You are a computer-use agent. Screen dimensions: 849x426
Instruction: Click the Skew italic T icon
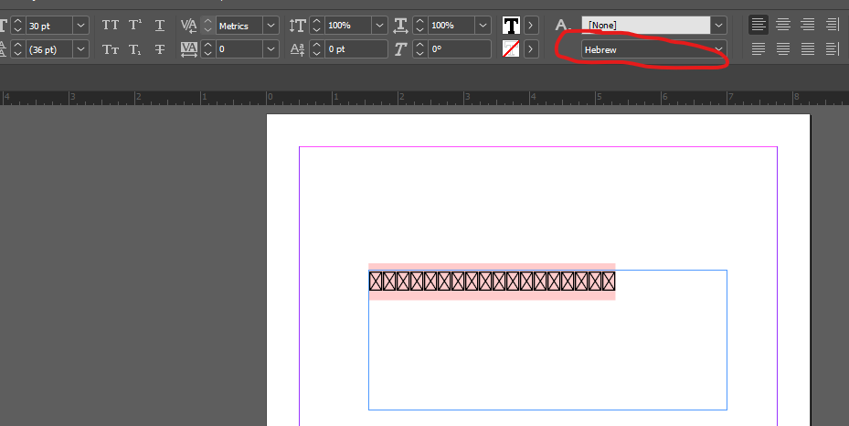click(400, 49)
